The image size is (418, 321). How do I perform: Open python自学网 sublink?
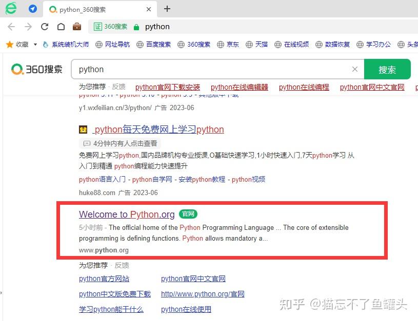coord(152,179)
